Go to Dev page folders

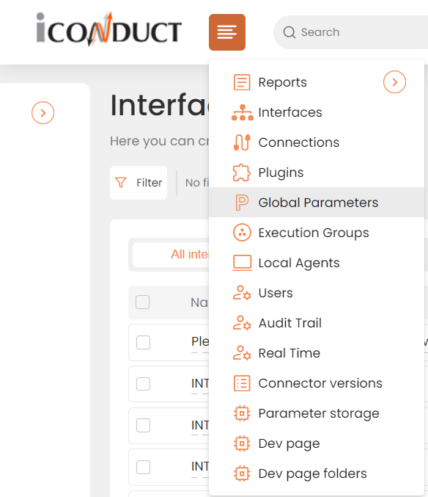point(312,474)
